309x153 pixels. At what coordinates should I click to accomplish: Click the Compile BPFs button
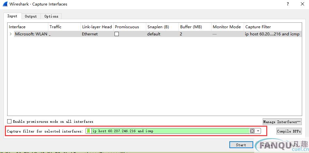point(289,131)
